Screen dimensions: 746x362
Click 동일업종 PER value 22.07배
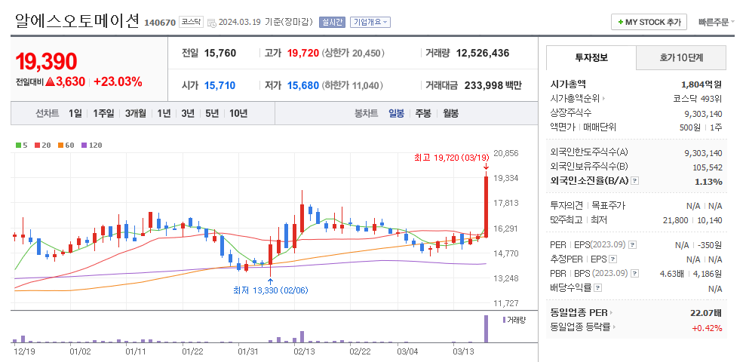pos(706,313)
